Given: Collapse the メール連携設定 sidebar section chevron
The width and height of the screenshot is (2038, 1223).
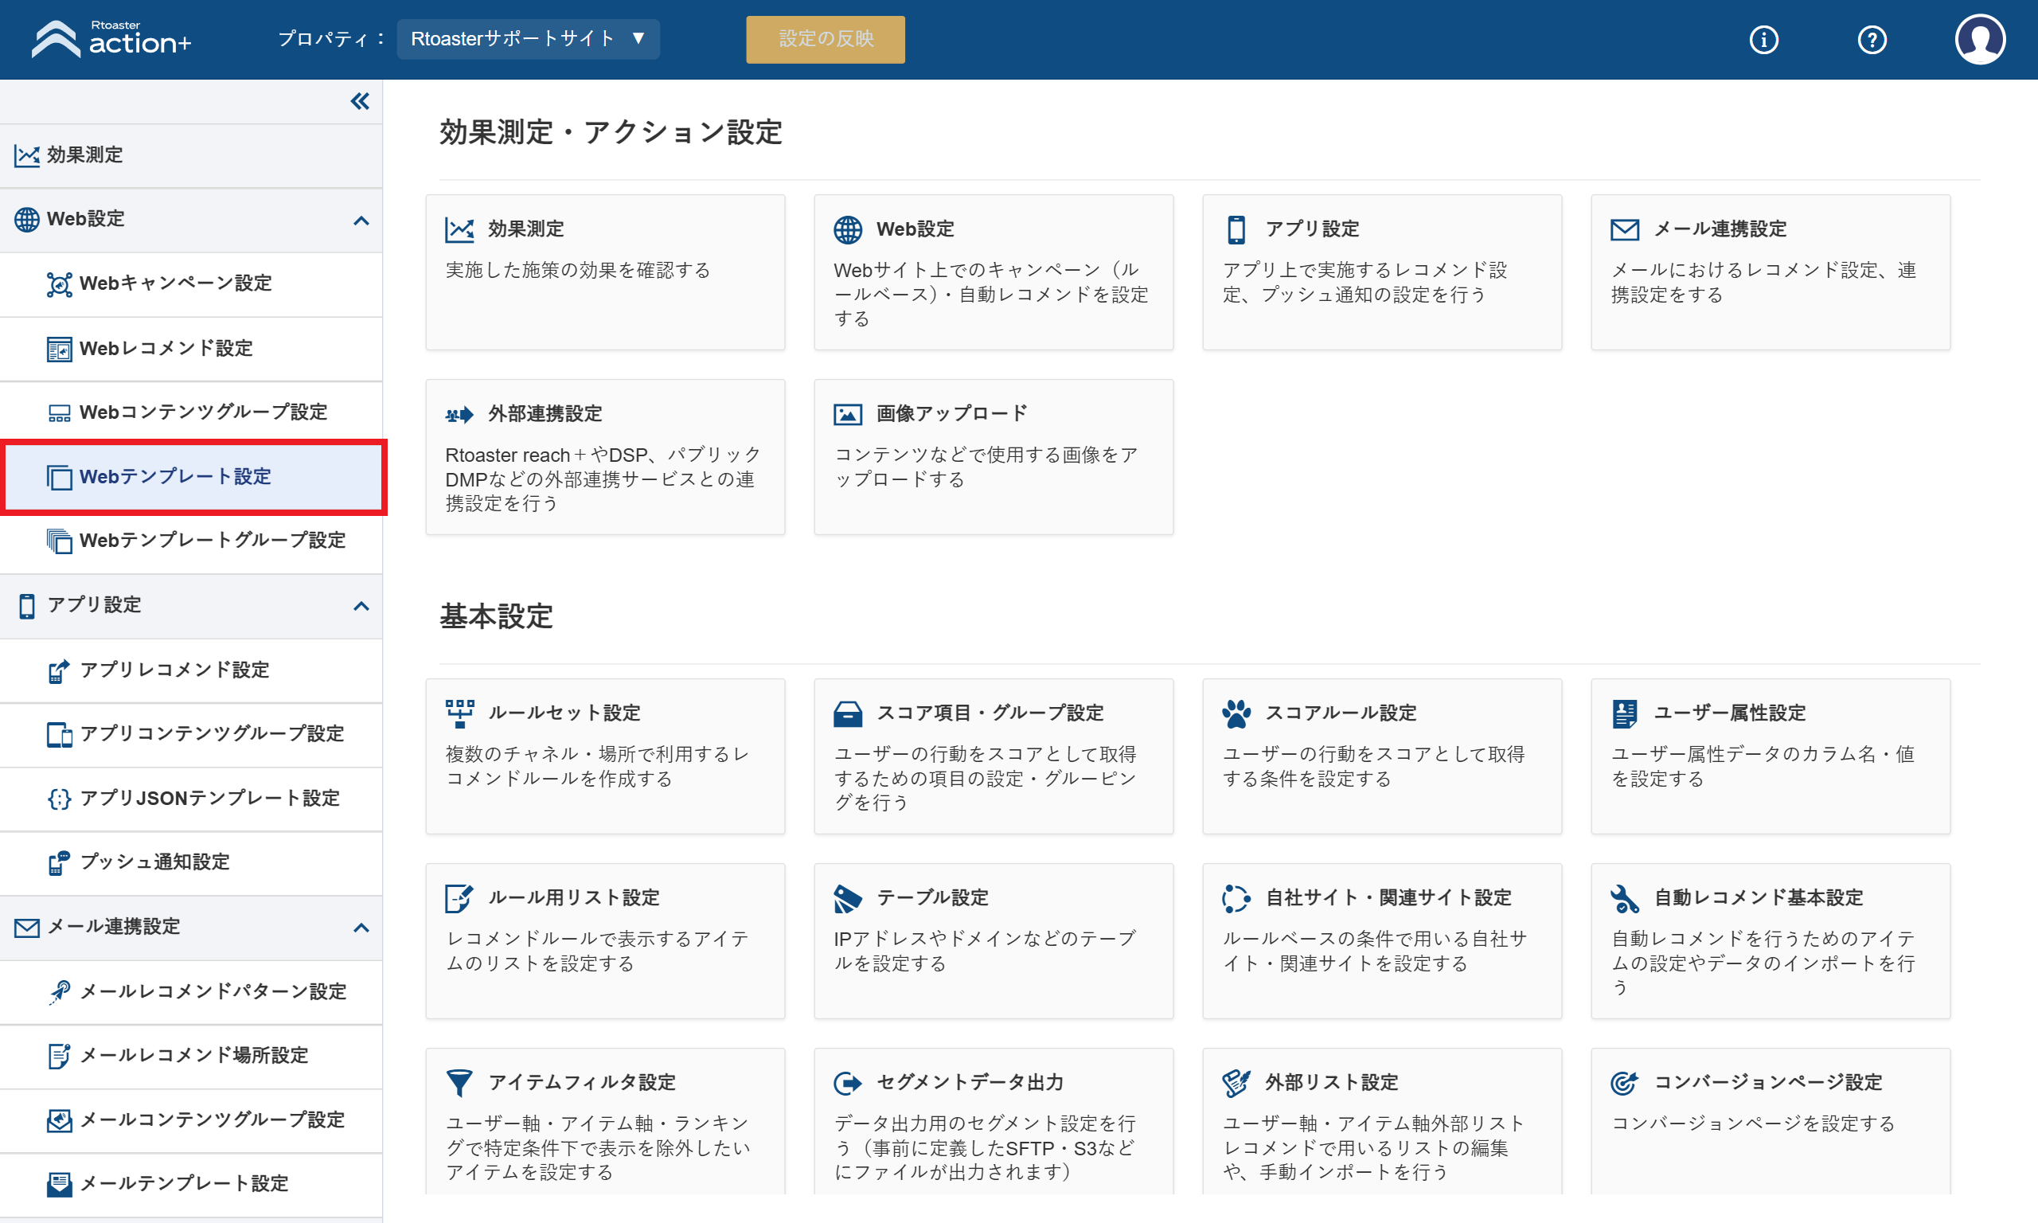Looking at the screenshot, I should click(x=361, y=928).
